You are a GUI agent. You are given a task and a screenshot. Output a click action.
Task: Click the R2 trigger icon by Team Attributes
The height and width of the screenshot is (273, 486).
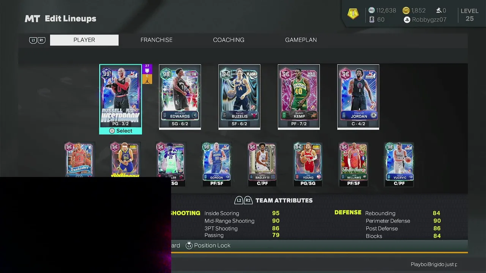[x=248, y=200]
